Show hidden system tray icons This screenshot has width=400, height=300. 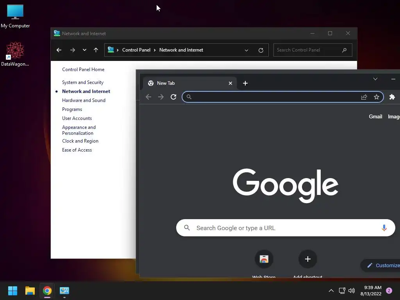coord(331,291)
